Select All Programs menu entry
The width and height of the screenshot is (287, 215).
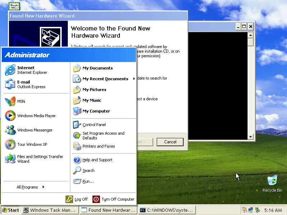coord(30,187)
